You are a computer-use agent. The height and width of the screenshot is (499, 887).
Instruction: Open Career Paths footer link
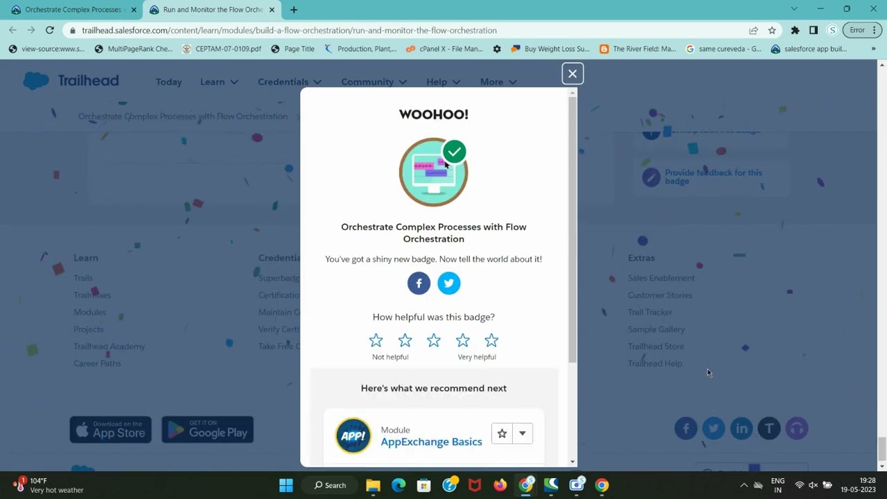pos(97,363)
